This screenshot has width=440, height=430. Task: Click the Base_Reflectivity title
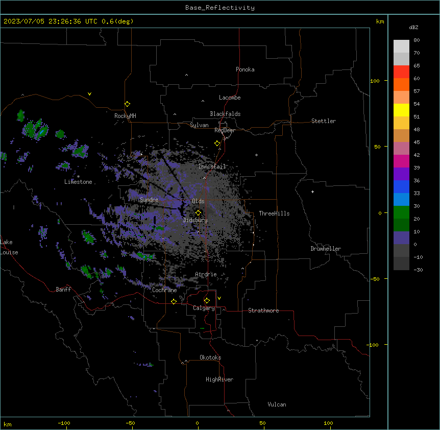click(220, 8)
